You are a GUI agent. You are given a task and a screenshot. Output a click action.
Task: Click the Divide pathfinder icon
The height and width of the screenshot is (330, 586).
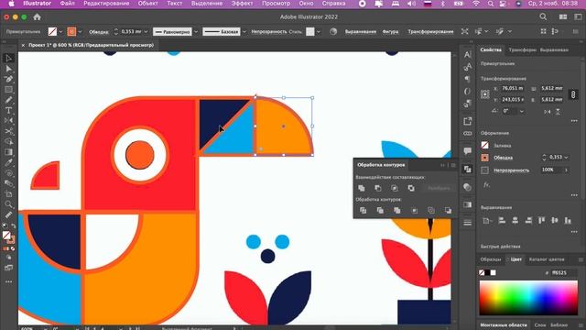click(x=363, y=211)
